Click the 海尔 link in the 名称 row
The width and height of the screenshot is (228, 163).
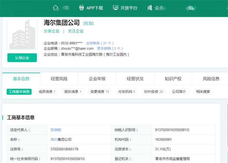54,140
